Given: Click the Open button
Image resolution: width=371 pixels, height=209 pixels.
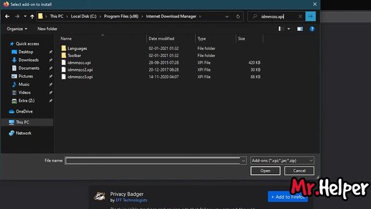Looking at the screenshot, I should [x=265, y=171].
